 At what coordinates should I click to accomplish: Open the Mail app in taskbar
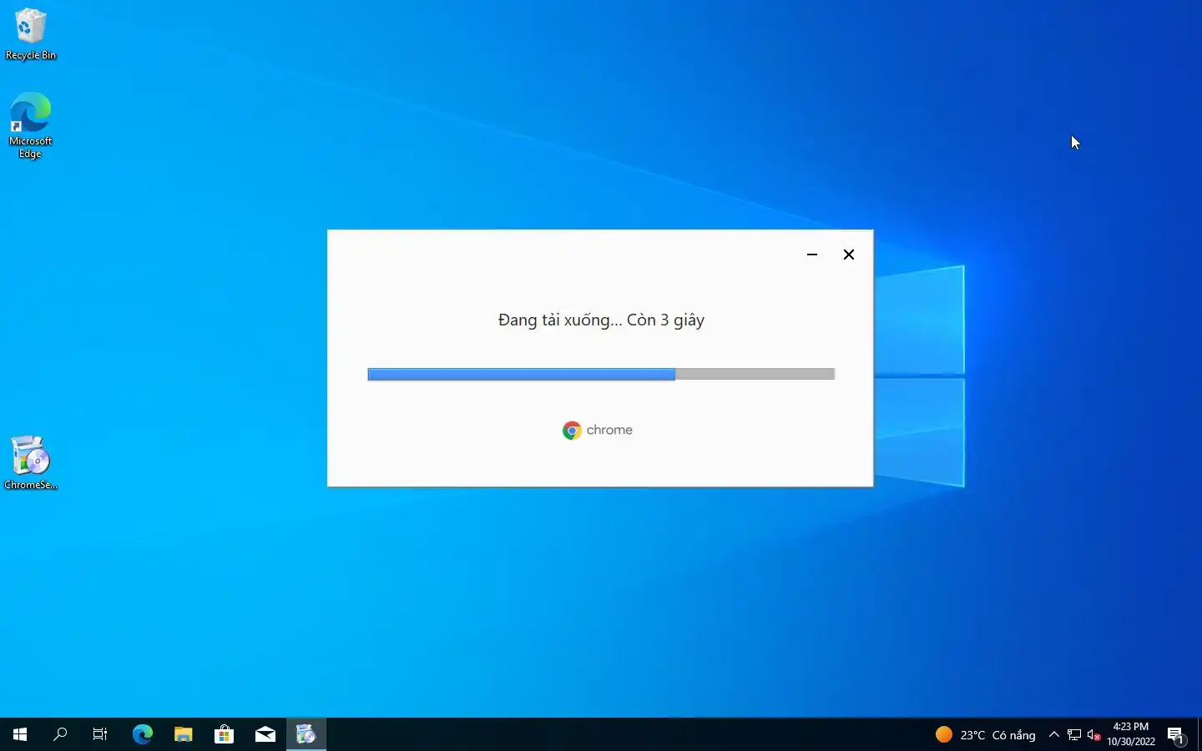265,734
